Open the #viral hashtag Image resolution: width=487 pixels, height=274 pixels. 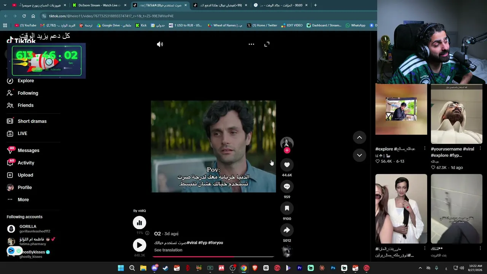(192, 243)
